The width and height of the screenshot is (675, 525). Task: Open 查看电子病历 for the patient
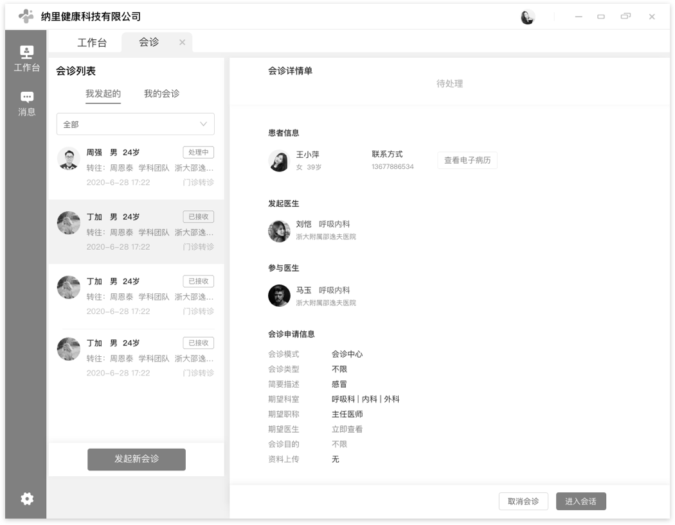click(x=467, y=160)
